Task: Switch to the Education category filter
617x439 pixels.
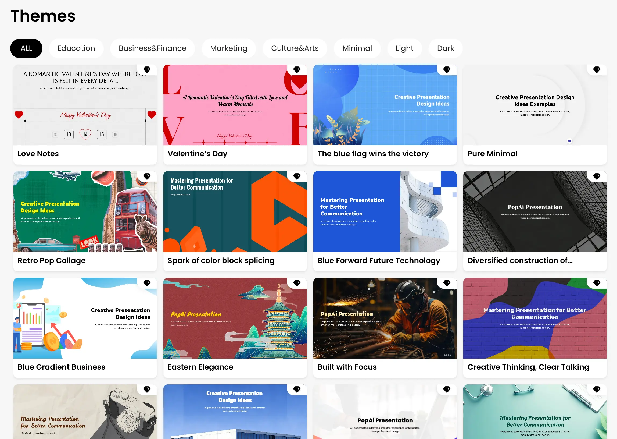Action: point(76,48)
